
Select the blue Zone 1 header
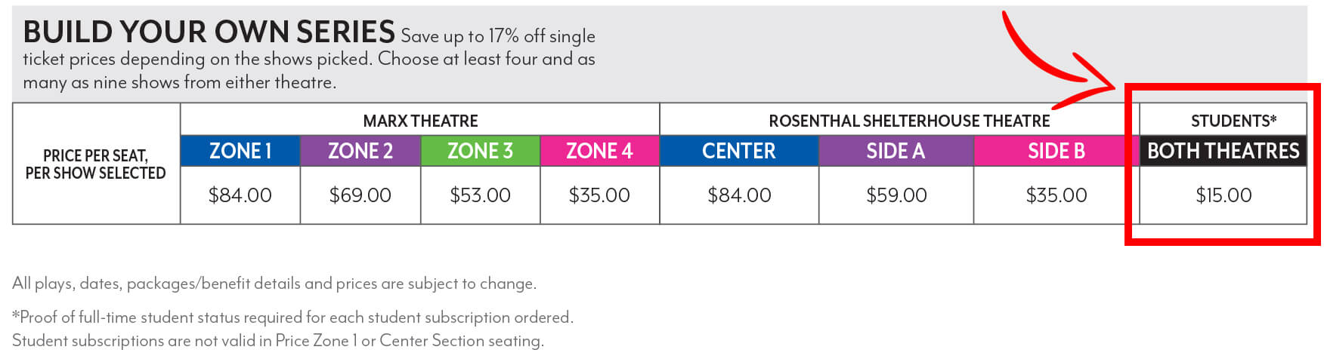click(x=240, y=151)
